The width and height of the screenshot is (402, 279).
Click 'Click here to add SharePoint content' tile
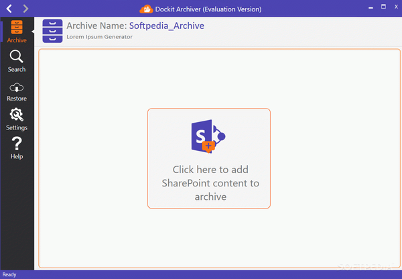click(x=209, y=158)
